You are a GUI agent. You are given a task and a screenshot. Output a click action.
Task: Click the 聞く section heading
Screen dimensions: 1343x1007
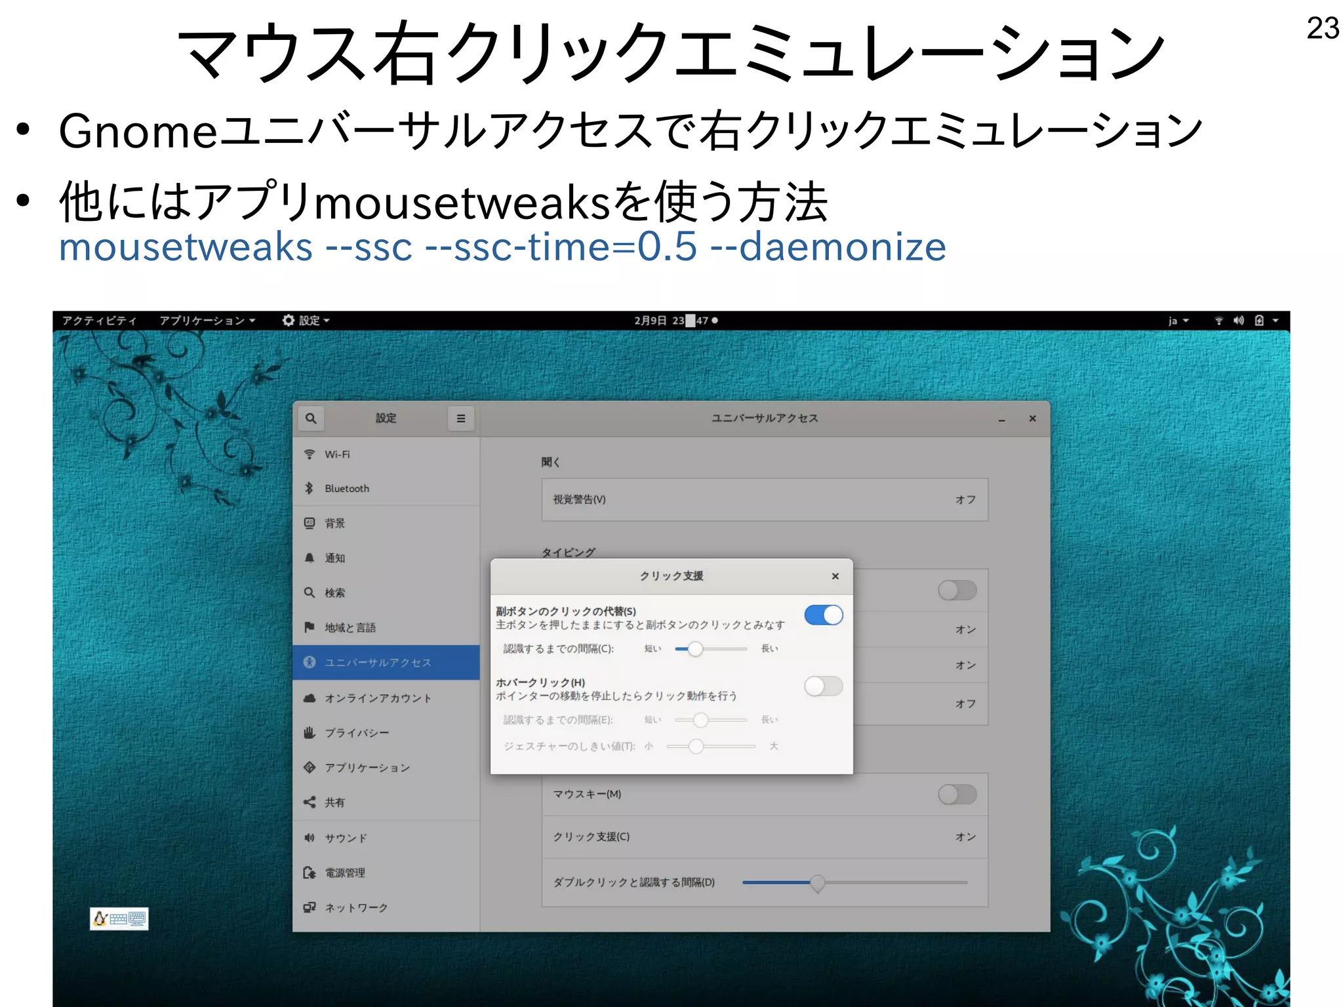pos(551,462)
